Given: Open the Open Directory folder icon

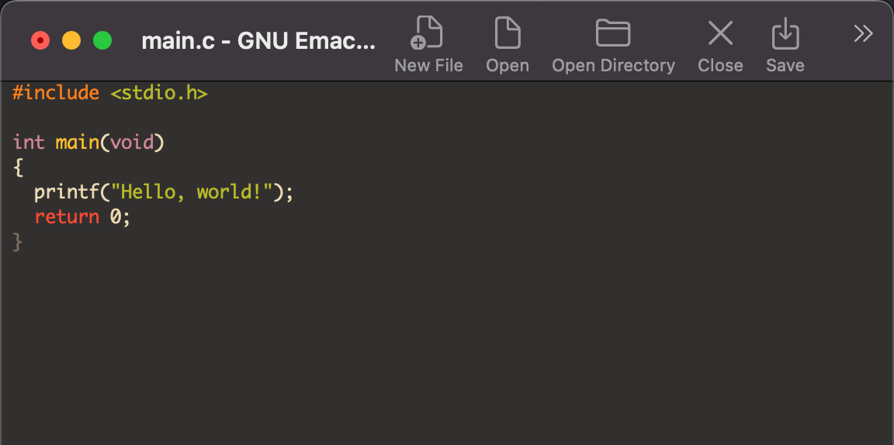Looking at the screenshot, I should [613, 34].
